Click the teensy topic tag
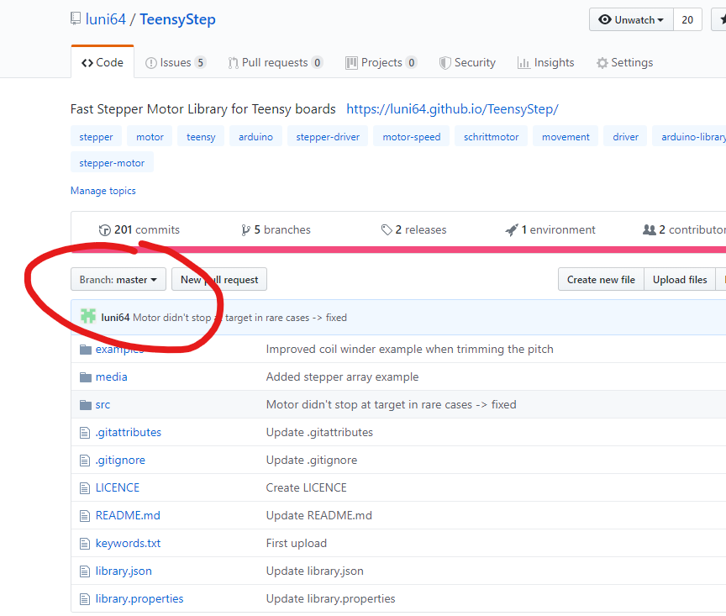The height and width of the screenshot is (616, 726). coord(201,137)
